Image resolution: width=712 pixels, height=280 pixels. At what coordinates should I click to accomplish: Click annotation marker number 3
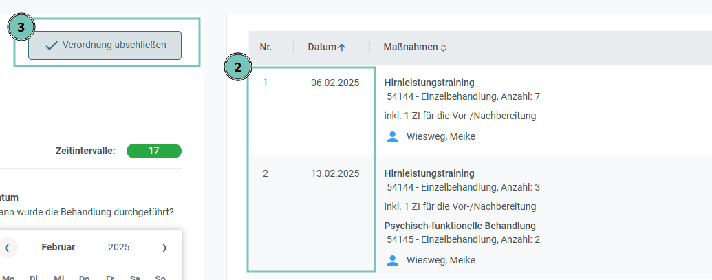[21, 28]
